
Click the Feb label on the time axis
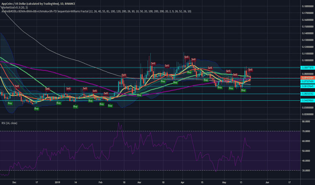click(100, 182)
